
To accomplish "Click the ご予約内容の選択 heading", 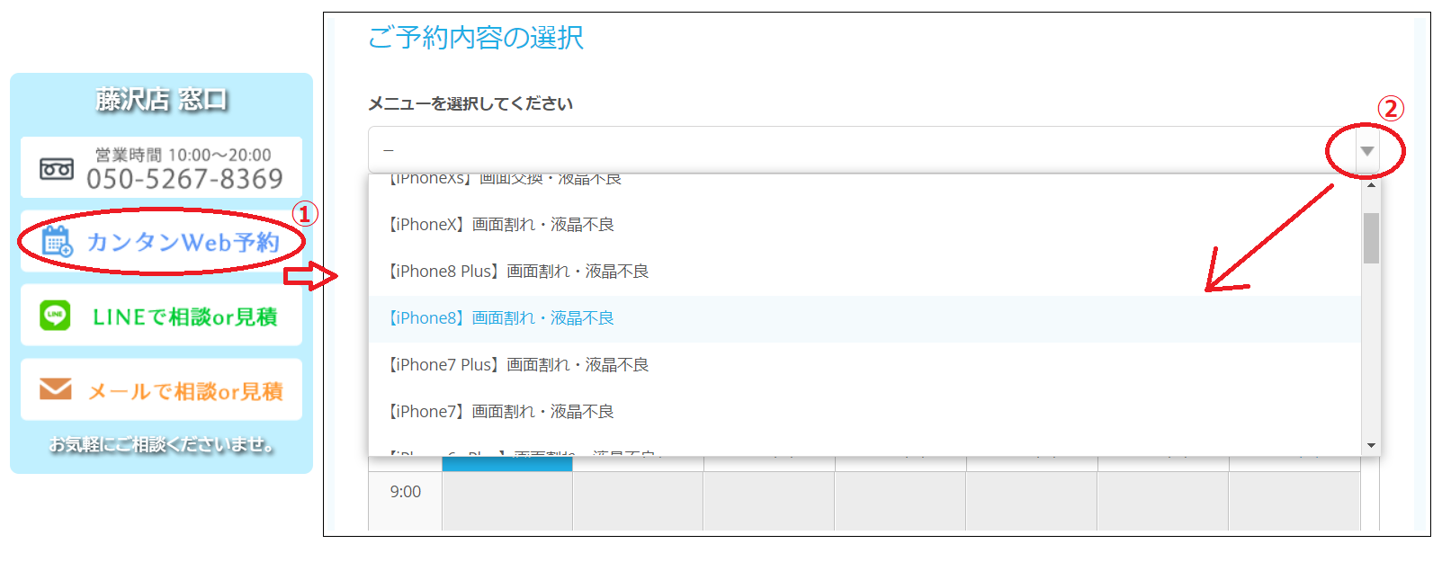I will click(x=476, y=38).
